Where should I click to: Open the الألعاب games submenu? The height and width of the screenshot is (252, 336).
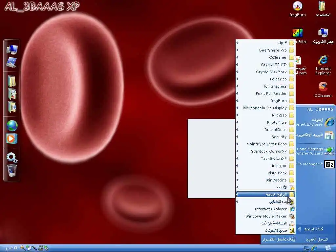pos(265,187)
